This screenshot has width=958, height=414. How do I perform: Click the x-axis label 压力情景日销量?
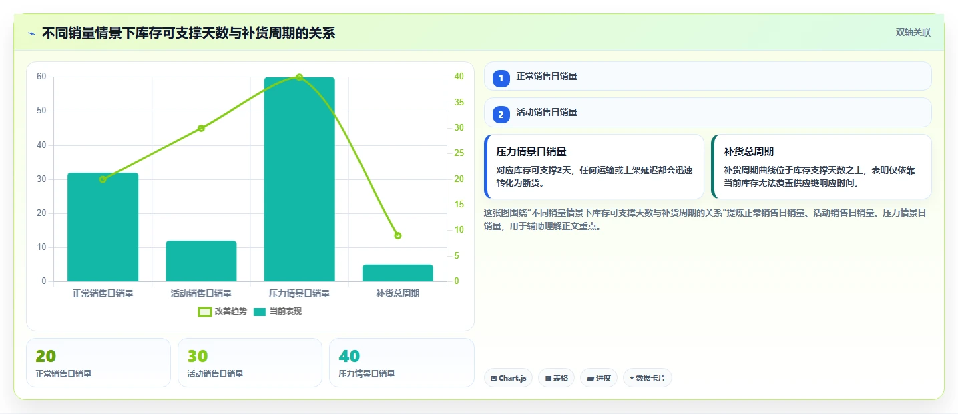(x=299, y=293)
